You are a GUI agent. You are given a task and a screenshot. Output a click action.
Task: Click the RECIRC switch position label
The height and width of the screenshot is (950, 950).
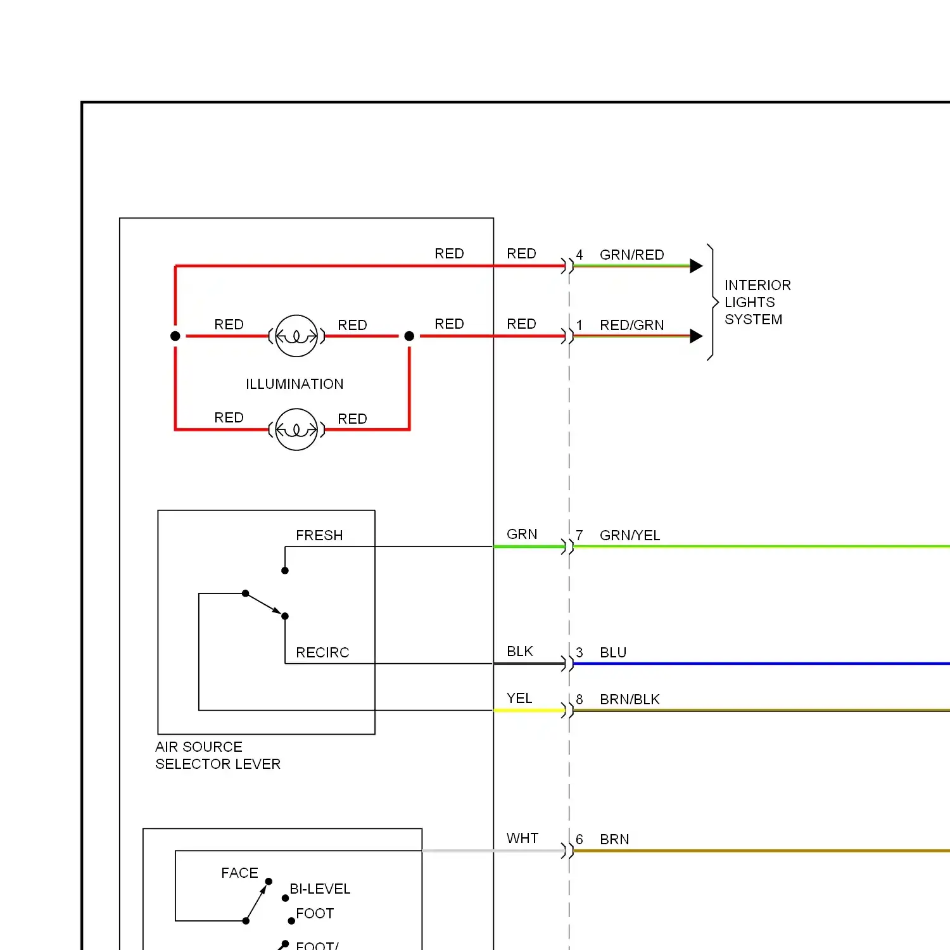tap(322, 652)
